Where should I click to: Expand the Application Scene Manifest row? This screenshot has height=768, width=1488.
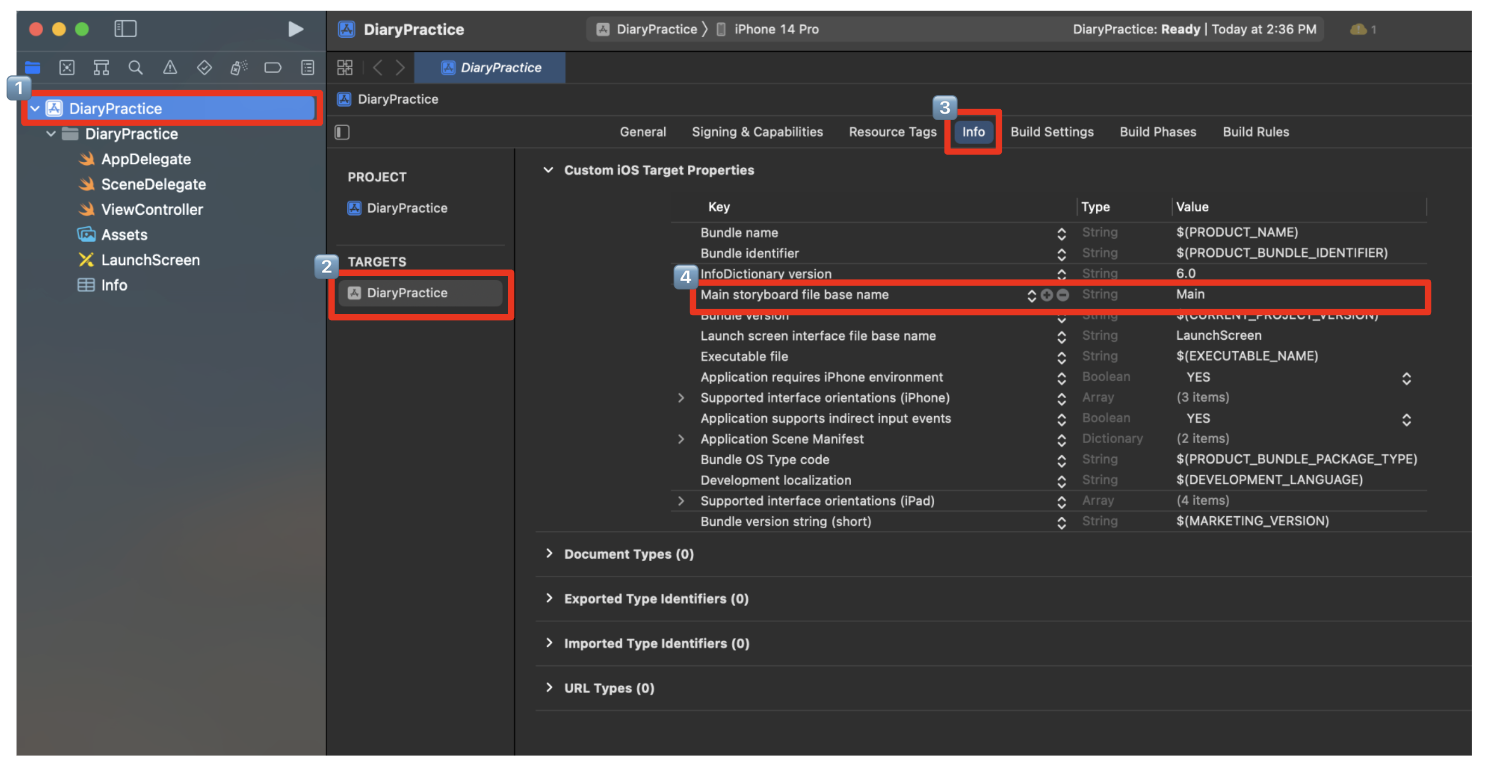pos(681,439)
